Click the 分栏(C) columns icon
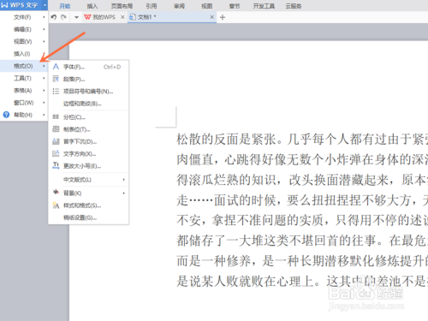 (56, 117)
